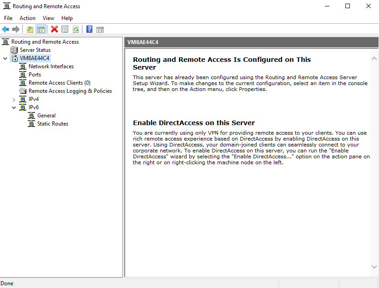This screenshot has height=288, width=379.
Task: Click the Static Routes node icon
Action: pos(31,124)
